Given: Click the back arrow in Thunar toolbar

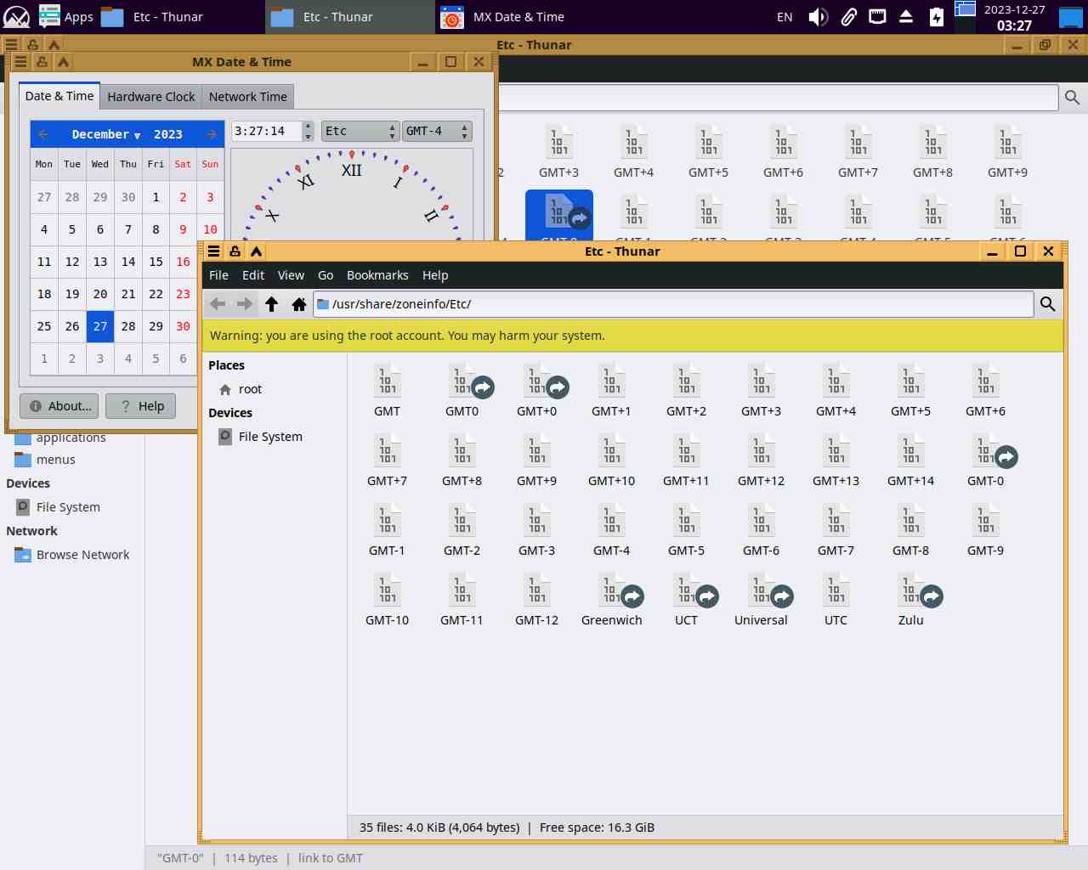Looking at the screenshot, I should coord(218,304).
